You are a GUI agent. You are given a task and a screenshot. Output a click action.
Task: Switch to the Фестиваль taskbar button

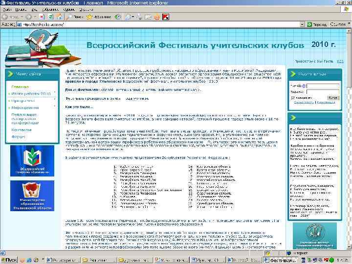(x=280, y=260)
